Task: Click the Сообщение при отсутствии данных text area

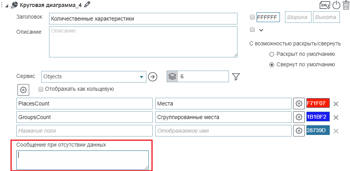Action: [83, 160]
